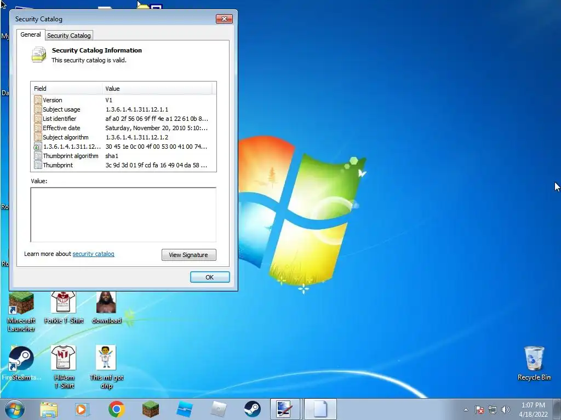Select the List identifier field row
The image size is (561, 420).
(123, 119)
